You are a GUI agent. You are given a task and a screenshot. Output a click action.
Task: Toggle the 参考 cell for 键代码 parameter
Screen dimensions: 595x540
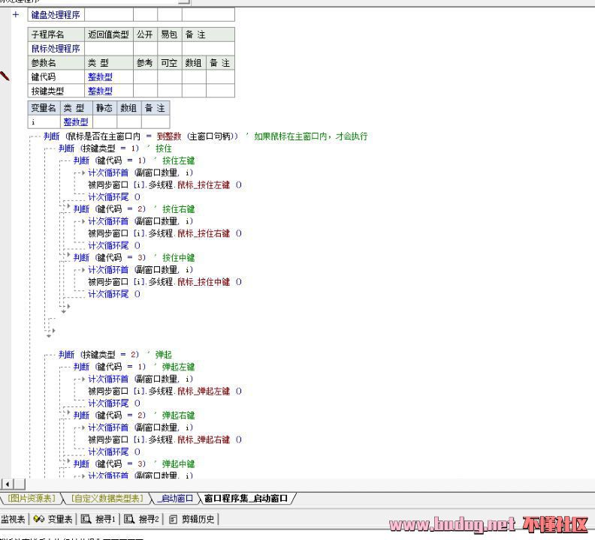145,76
